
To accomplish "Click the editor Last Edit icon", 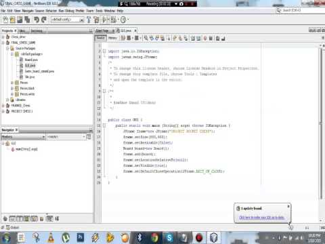I will (123, 38).
